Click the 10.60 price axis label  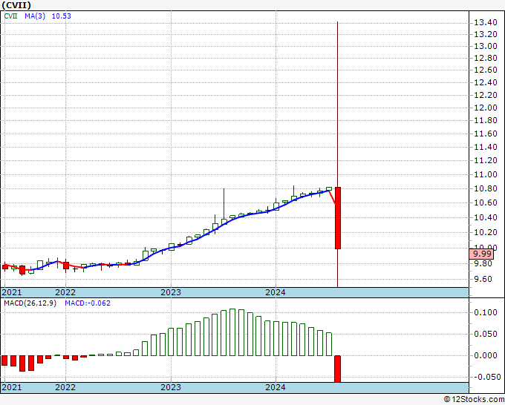486,202
